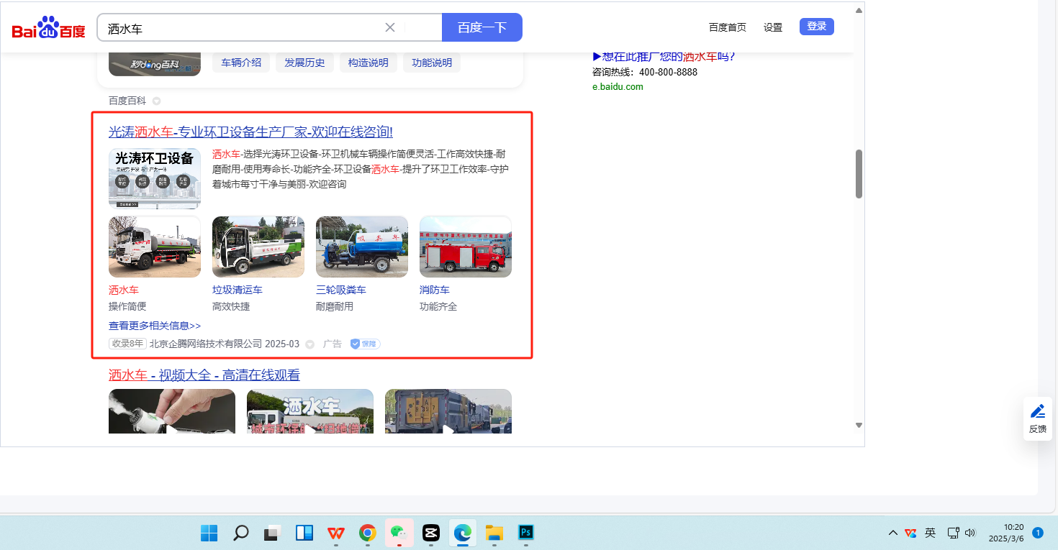Open File Explorer from the taskbar
1058x550 pixels.
coord(494,533)
